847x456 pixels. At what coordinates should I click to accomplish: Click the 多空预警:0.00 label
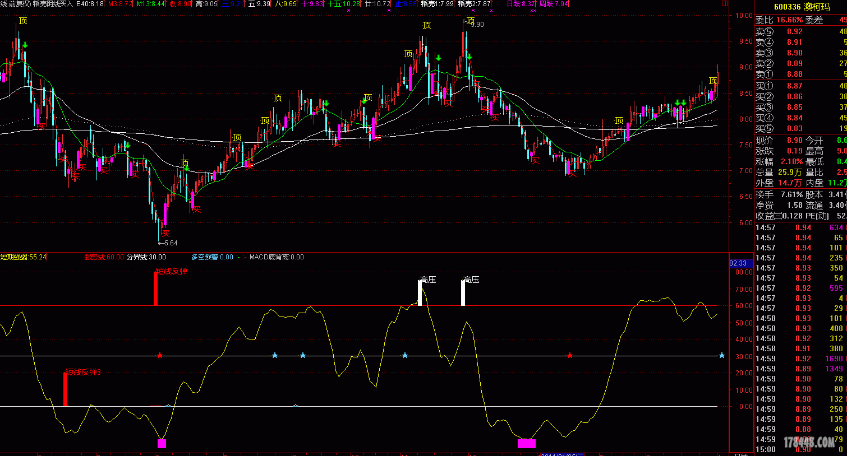[x=212, y=257]
